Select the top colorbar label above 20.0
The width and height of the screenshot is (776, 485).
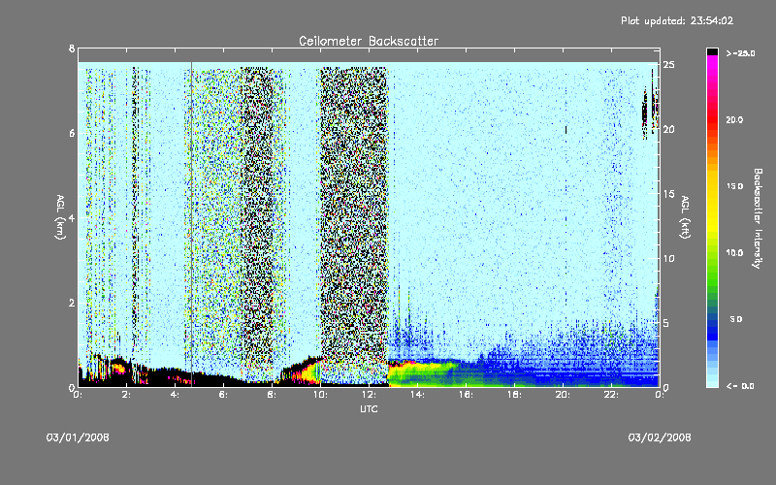tap(740, 53)
